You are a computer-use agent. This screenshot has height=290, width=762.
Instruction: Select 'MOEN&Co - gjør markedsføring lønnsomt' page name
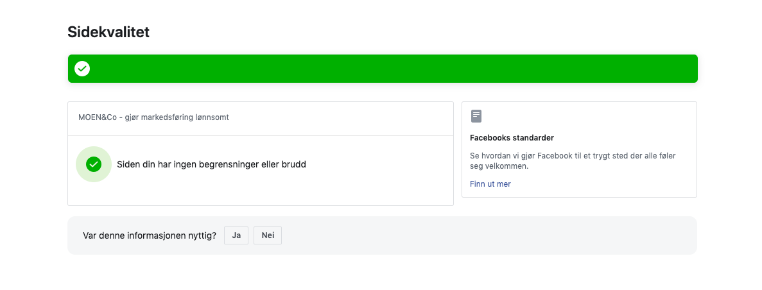pos(153,117)
